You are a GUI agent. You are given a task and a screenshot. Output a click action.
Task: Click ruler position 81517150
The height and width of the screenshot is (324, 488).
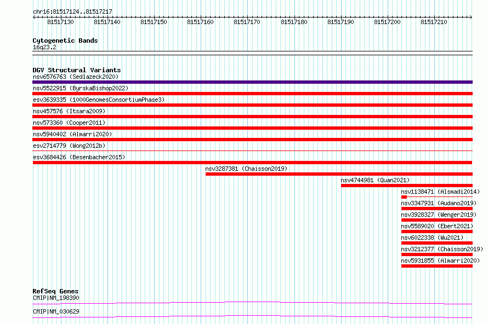(154, 22)
